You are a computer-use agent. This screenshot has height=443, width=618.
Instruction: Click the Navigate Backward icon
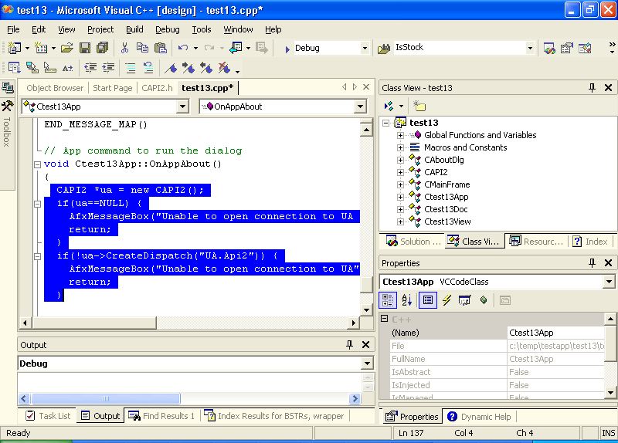(x=236, y=48)
